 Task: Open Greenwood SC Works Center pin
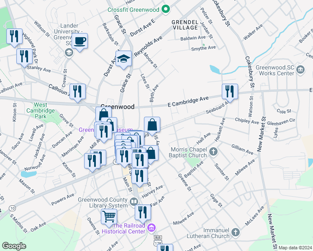(x=300, y=70)
